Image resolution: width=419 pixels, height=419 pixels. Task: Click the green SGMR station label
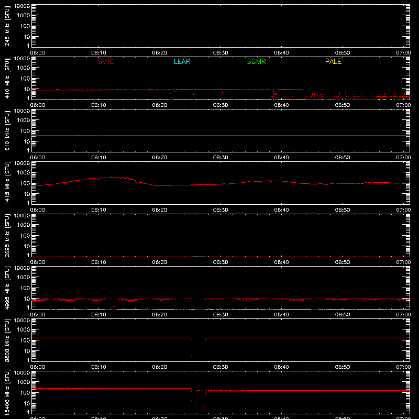click(256, 61)
